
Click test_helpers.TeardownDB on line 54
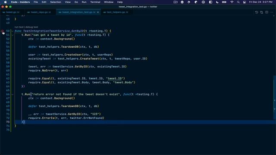pyautogui.click(x=59, y=47)
